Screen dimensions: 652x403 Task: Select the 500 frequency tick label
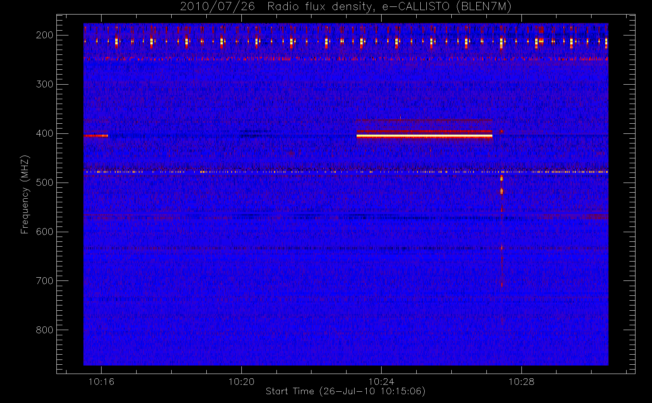(45, 183)
